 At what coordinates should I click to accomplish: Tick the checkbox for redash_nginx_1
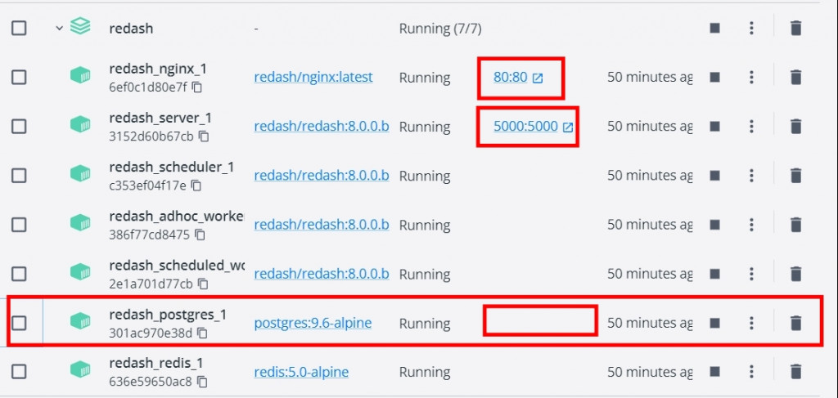pyautogui.click(x=19, y=78)
